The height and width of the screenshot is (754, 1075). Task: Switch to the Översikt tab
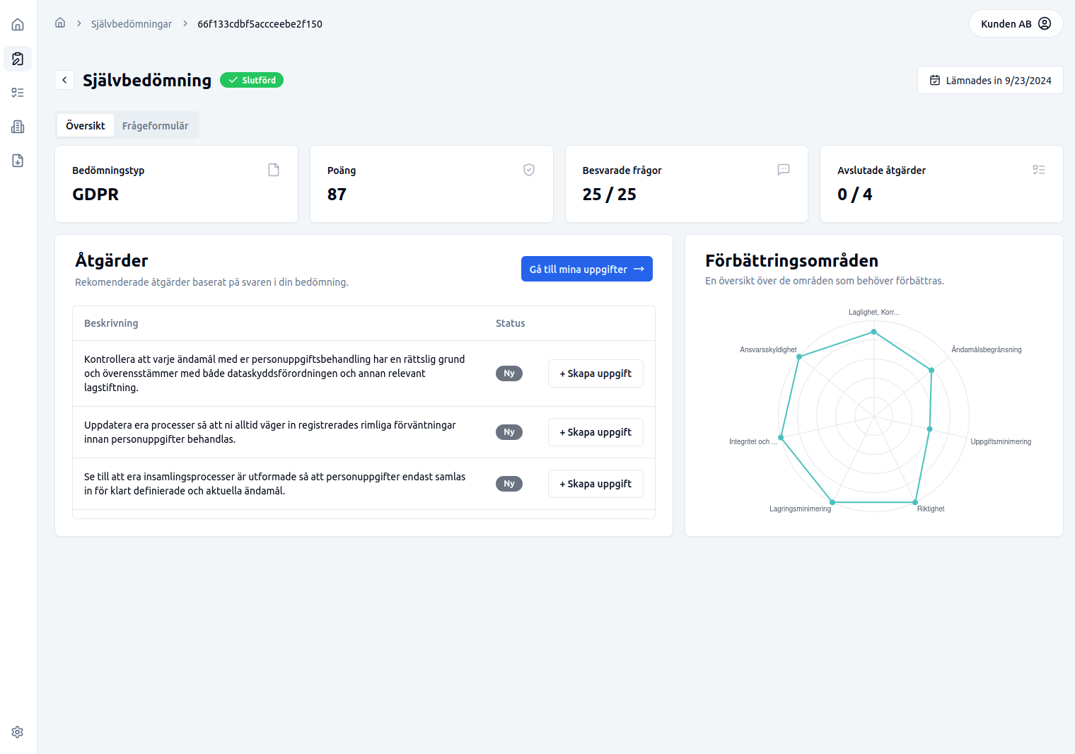(86, 125)
